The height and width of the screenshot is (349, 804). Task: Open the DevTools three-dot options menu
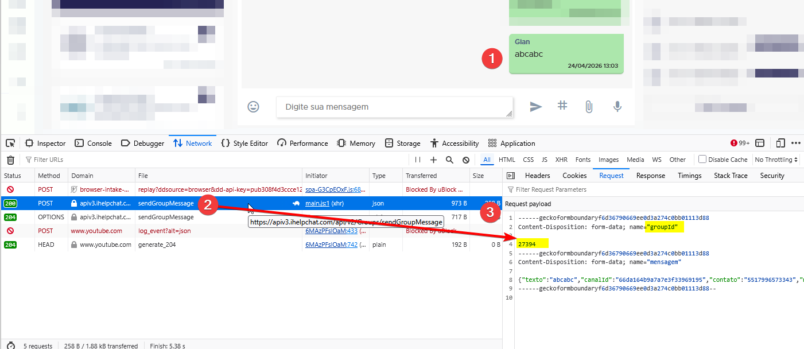tap(795, 143)
